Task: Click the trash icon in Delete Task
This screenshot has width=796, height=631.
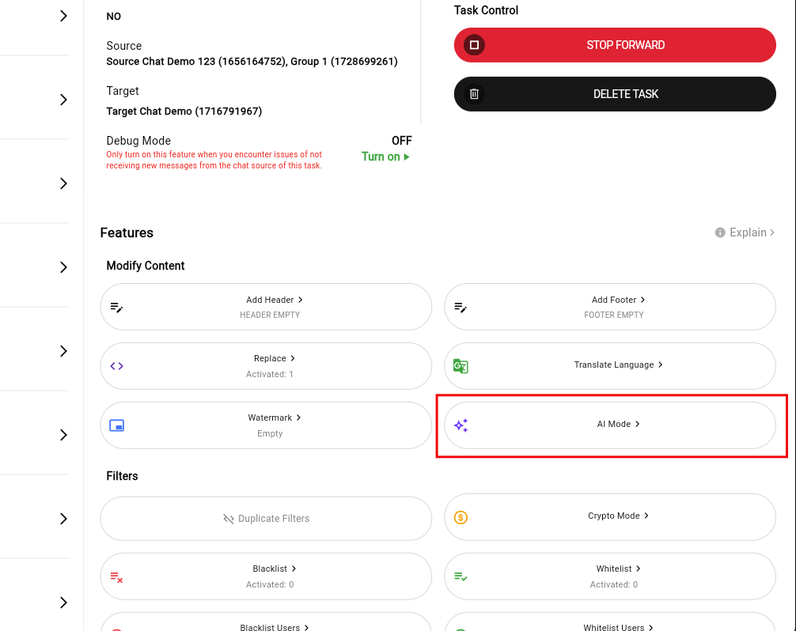Action: (x=474, y=94)
